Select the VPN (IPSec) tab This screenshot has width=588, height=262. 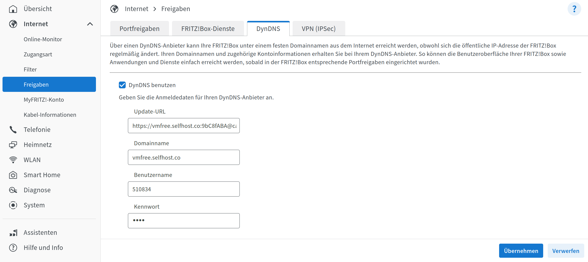pyautogui.click(x=319, y=29)
